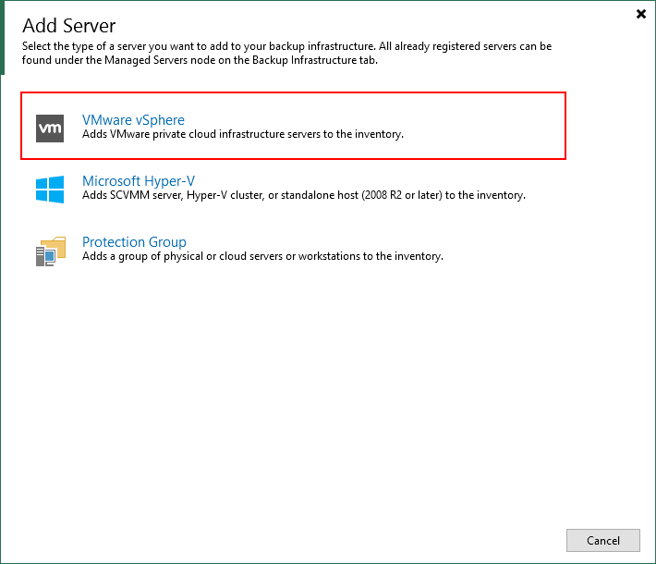
Task: Click the 'standalone host (2008 R2 or later)' text
Action: [x=361, y=195]
